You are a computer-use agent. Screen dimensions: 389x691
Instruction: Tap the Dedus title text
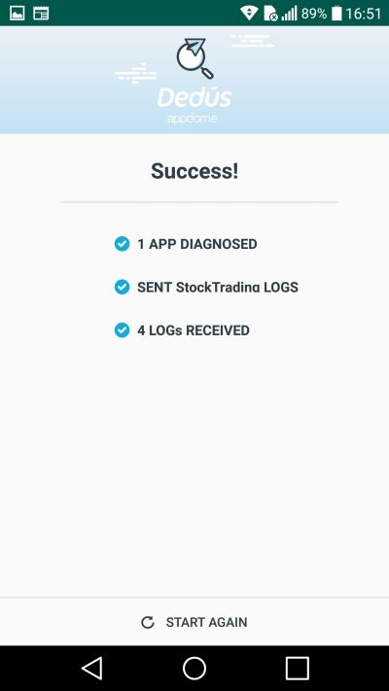194,97
